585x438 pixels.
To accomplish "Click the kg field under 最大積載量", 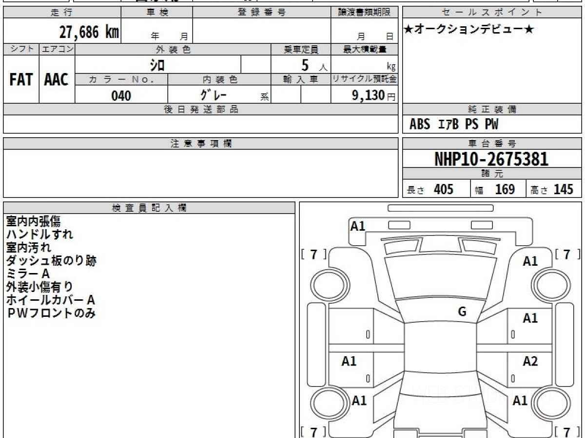I will 364,65.
